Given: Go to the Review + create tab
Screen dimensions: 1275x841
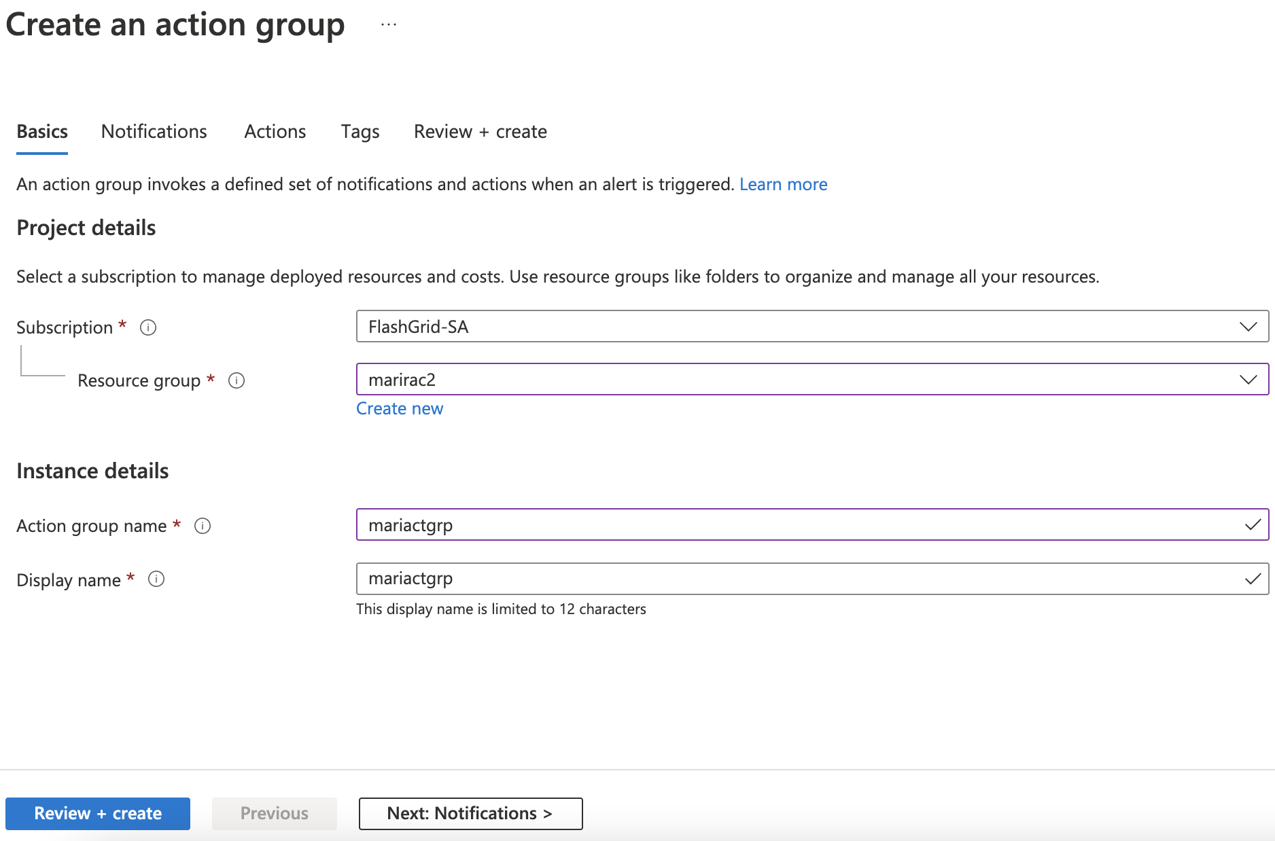Looking at the screenshot, I should (x=481, y=132).
